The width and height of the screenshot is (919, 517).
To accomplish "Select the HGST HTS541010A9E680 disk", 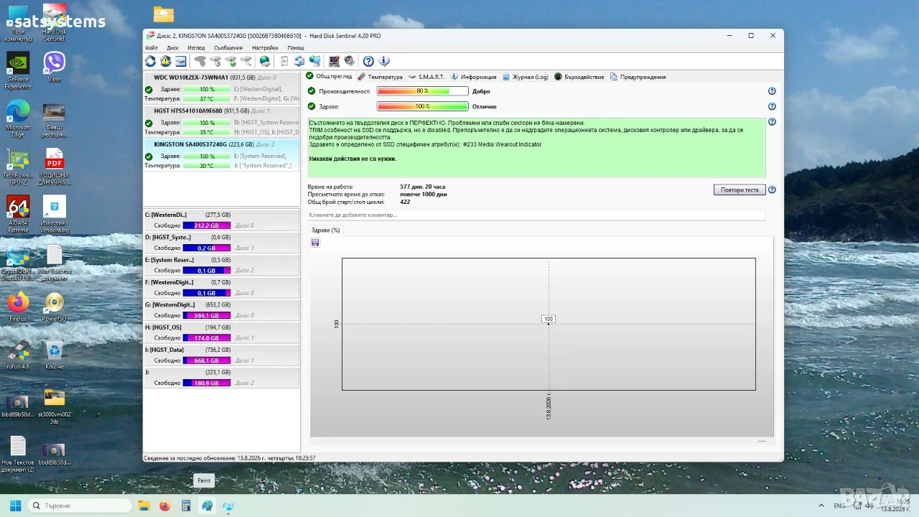I will tap(221, 122).
